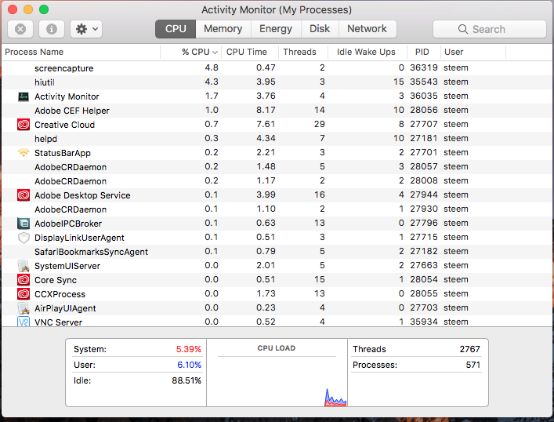Sort by Idle Wake Ups column
Image resolution: width=554 pixels, height=422 pixels.
click(368, 52)
